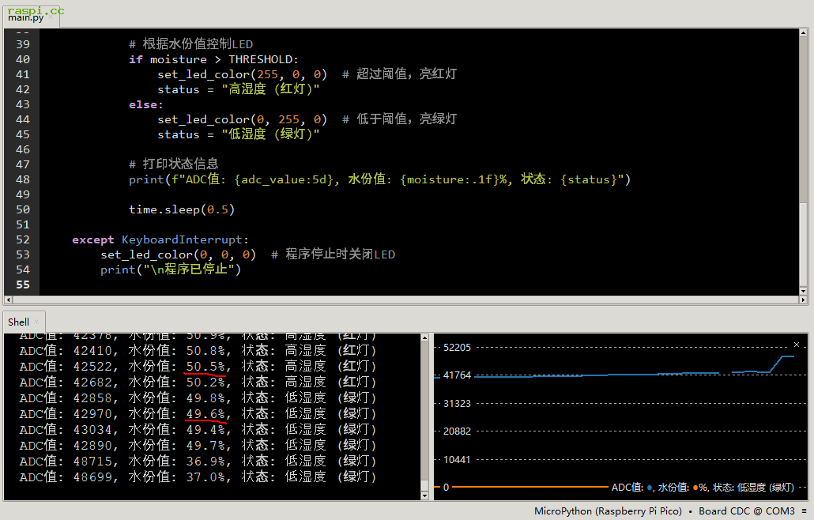Close the plotter panel with the x icon

pyautogui.click(x=797, y=345)
